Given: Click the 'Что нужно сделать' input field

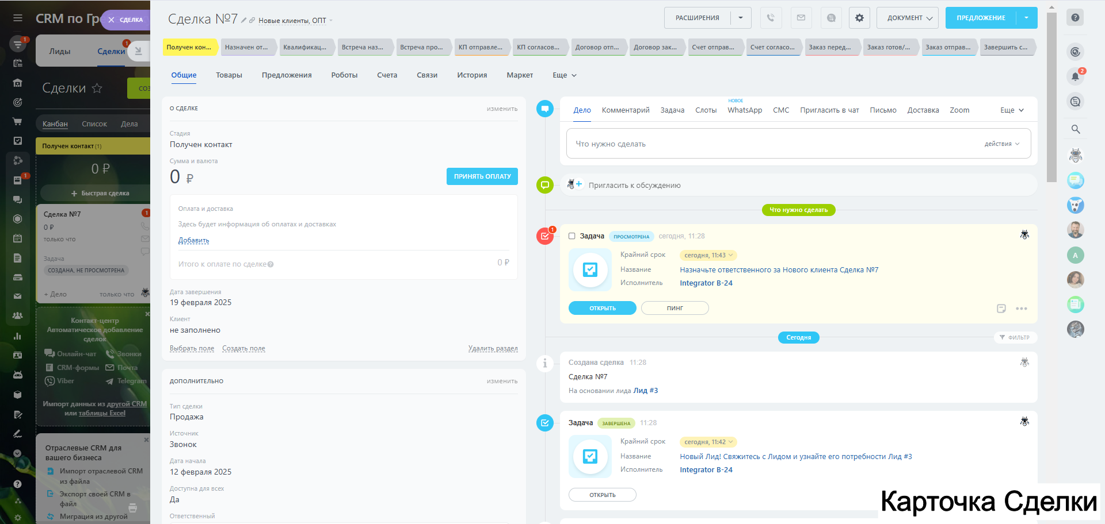Looking at the screenshot, I should pos(771,144).
